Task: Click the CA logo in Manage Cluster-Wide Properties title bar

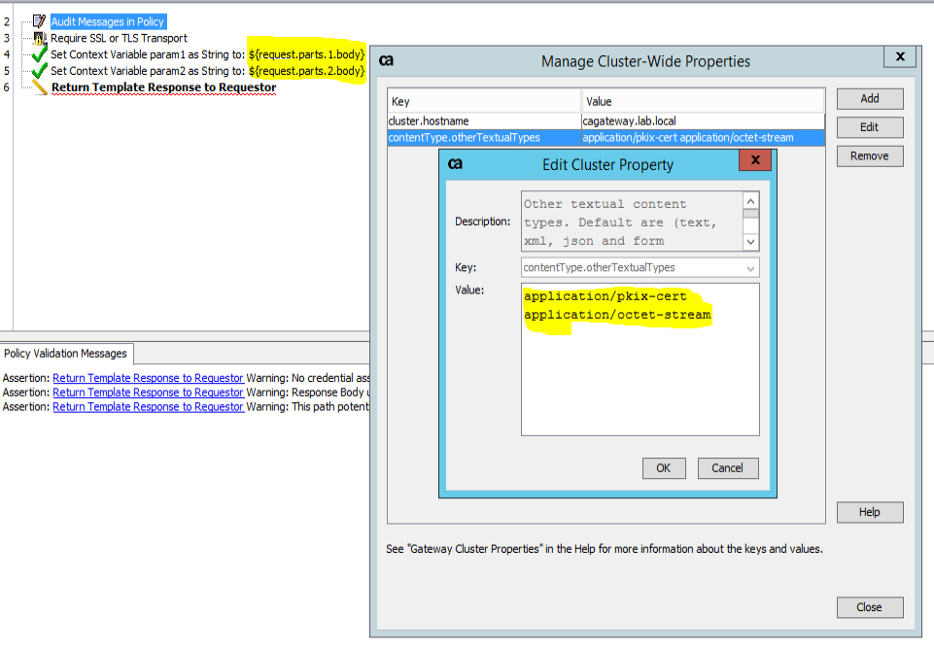Action: coord(385,61)
